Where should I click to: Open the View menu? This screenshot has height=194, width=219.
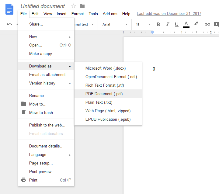coord(48,14)
